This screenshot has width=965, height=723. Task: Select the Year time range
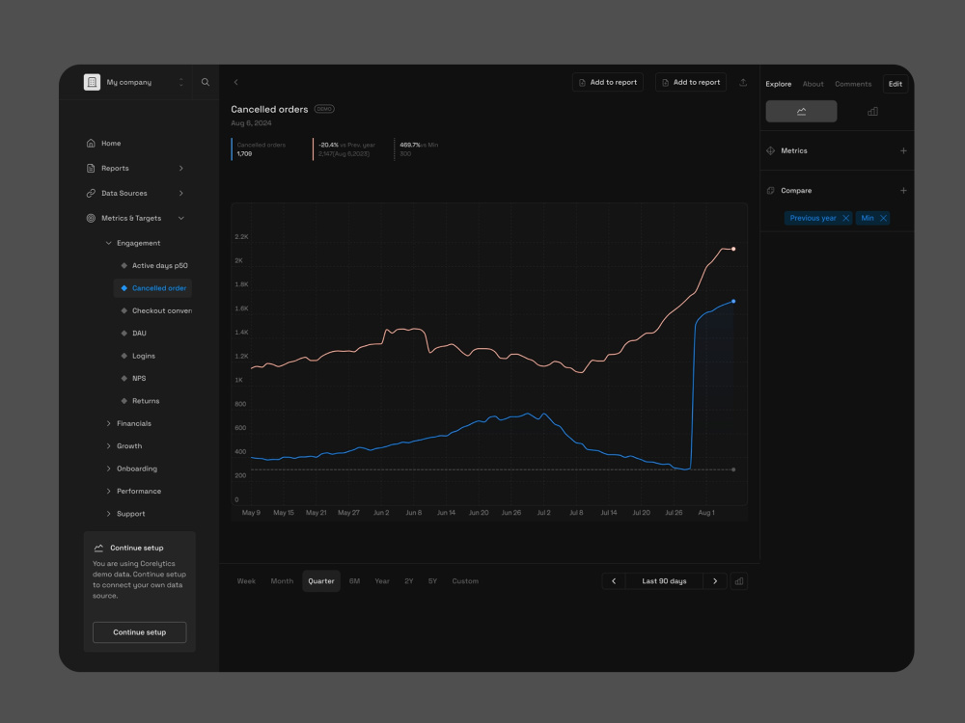click(382, 581)
